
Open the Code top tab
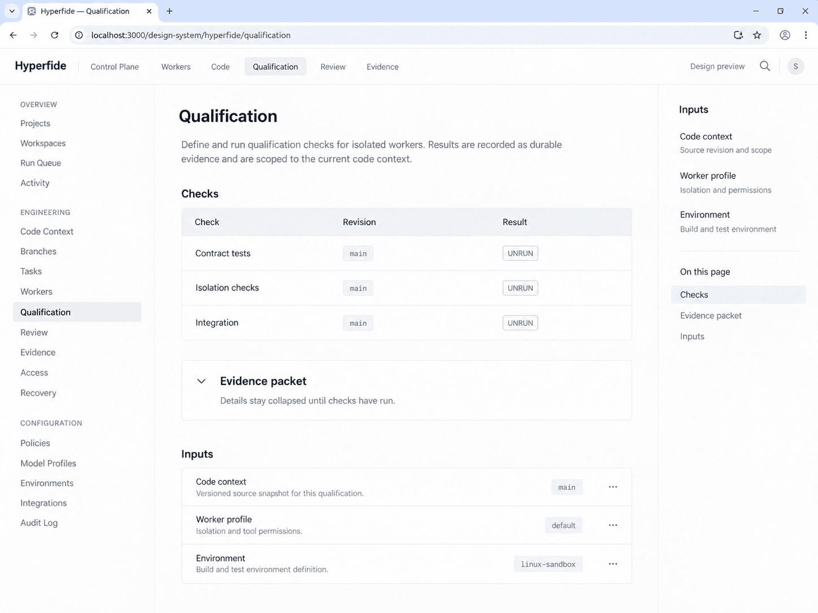[x=220, y=67]
